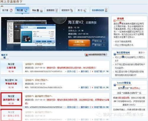The height and width of the screenshot is (121, 148).
Task: Click question-mark icon beside 海王星常见问题
Action: (x=115, y=54)
